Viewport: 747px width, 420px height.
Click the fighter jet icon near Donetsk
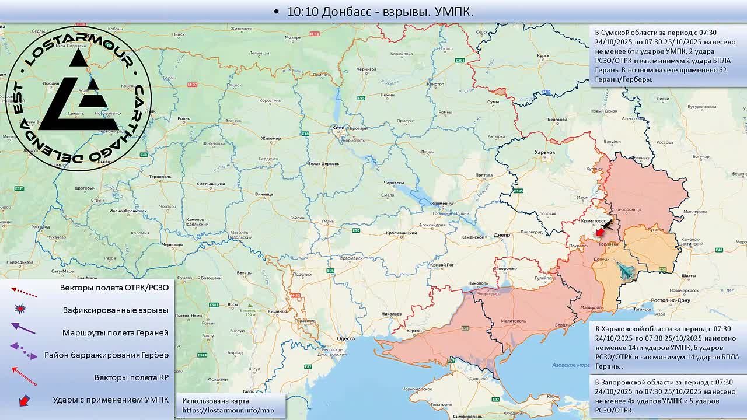click(x=624, y=271)
